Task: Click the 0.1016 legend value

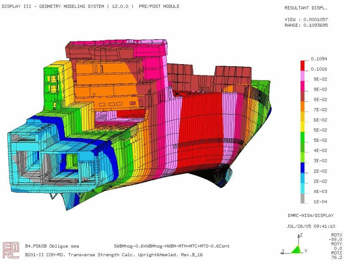Action: [319, 69]
